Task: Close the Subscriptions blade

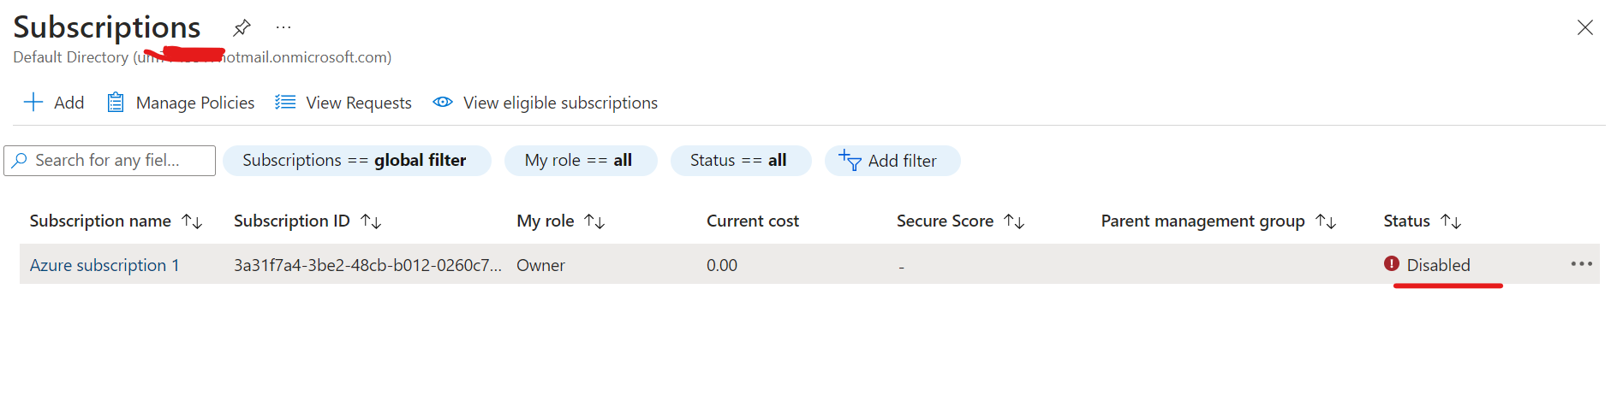Action: pyautogui.click(x=1585, y=27)
